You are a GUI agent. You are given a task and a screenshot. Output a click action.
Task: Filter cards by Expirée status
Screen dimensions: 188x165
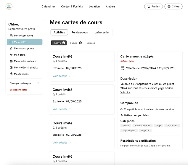point(91,43)
